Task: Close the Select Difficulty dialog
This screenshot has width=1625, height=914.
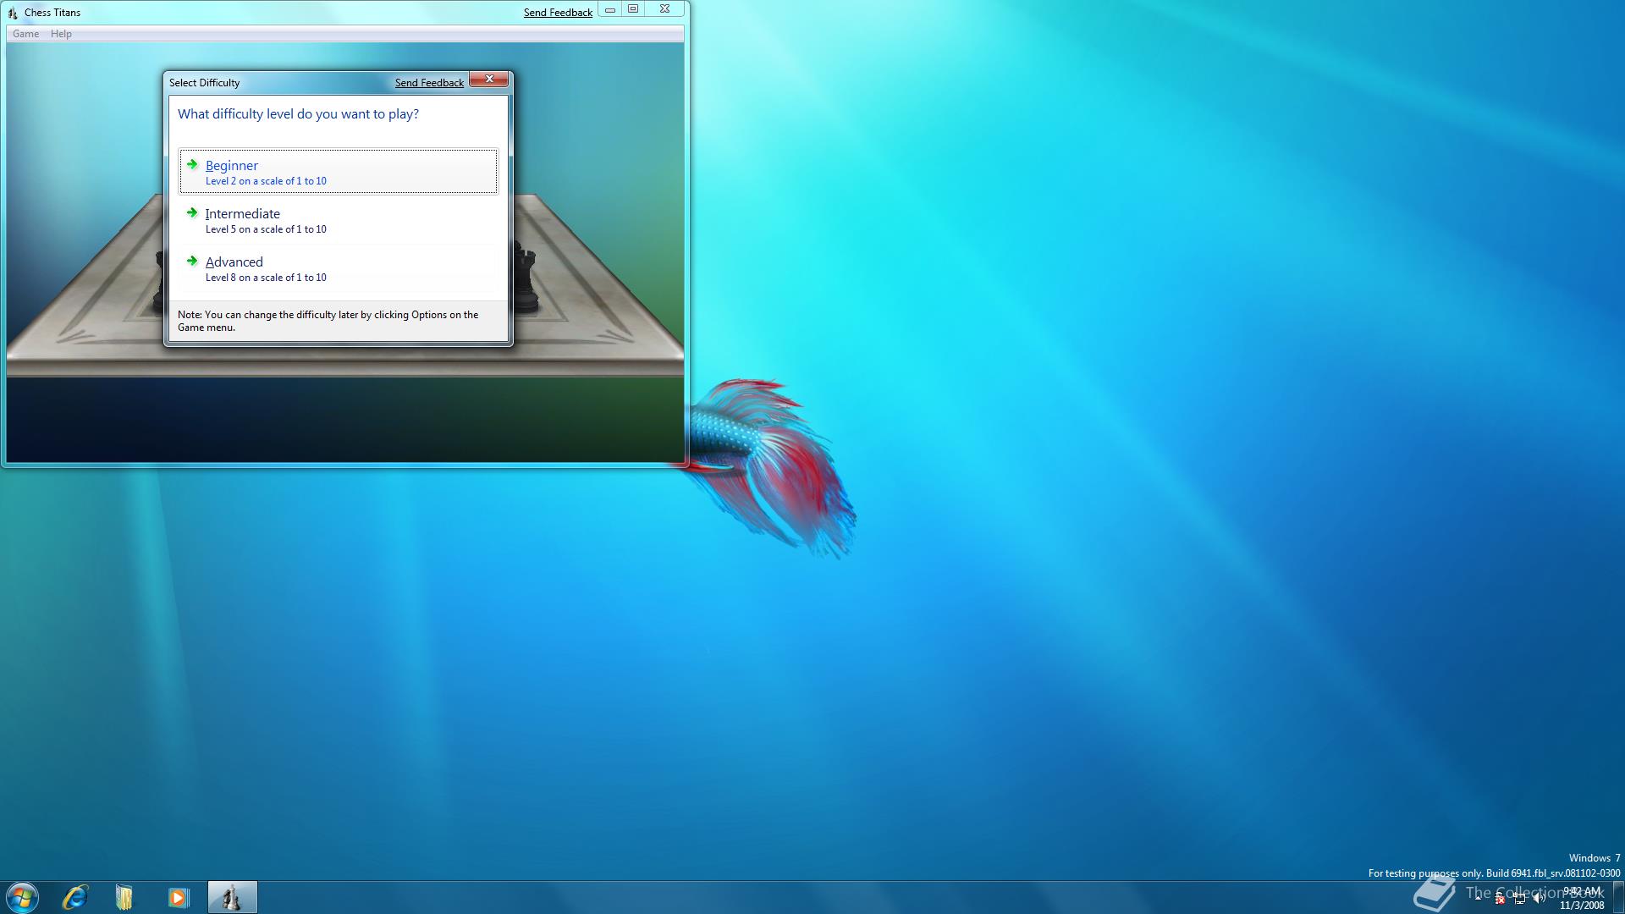Action: [489, 79]
